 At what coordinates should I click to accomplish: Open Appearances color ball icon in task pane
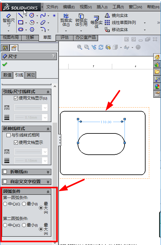pos(157,86)
